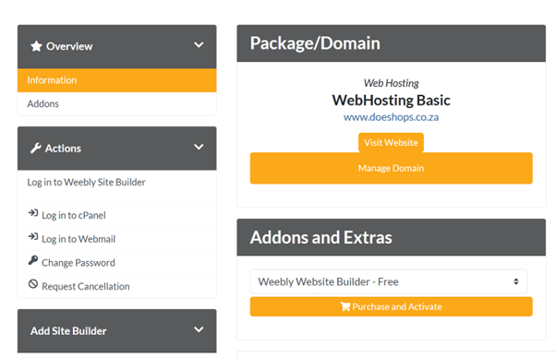Click the key icon for Change Password
The width and height of the screenshot is (556, 358).
coord(33,260)
